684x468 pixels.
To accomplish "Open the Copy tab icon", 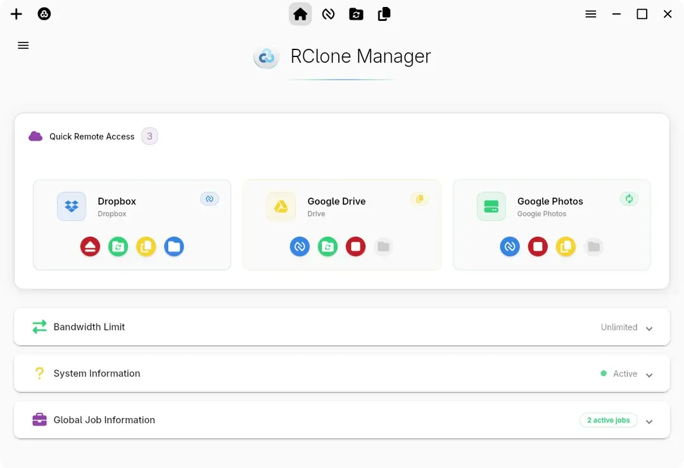I will [384, 14].
